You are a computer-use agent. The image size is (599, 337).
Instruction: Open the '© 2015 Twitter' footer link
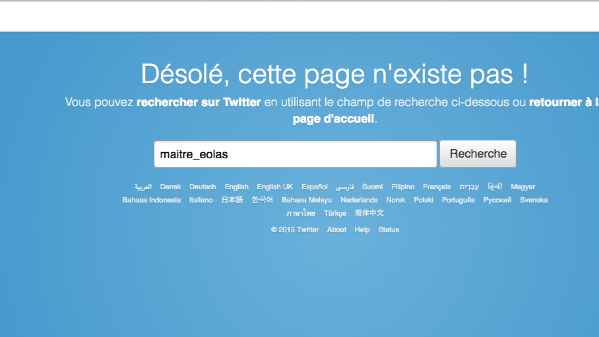[295, 230]
